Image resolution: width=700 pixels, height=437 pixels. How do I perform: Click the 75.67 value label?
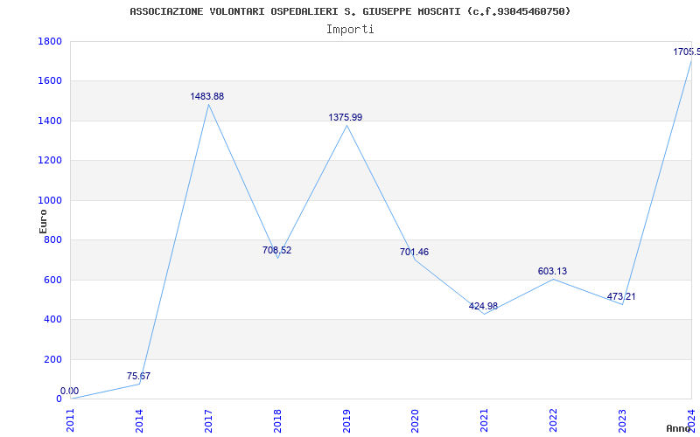point(138,376)
